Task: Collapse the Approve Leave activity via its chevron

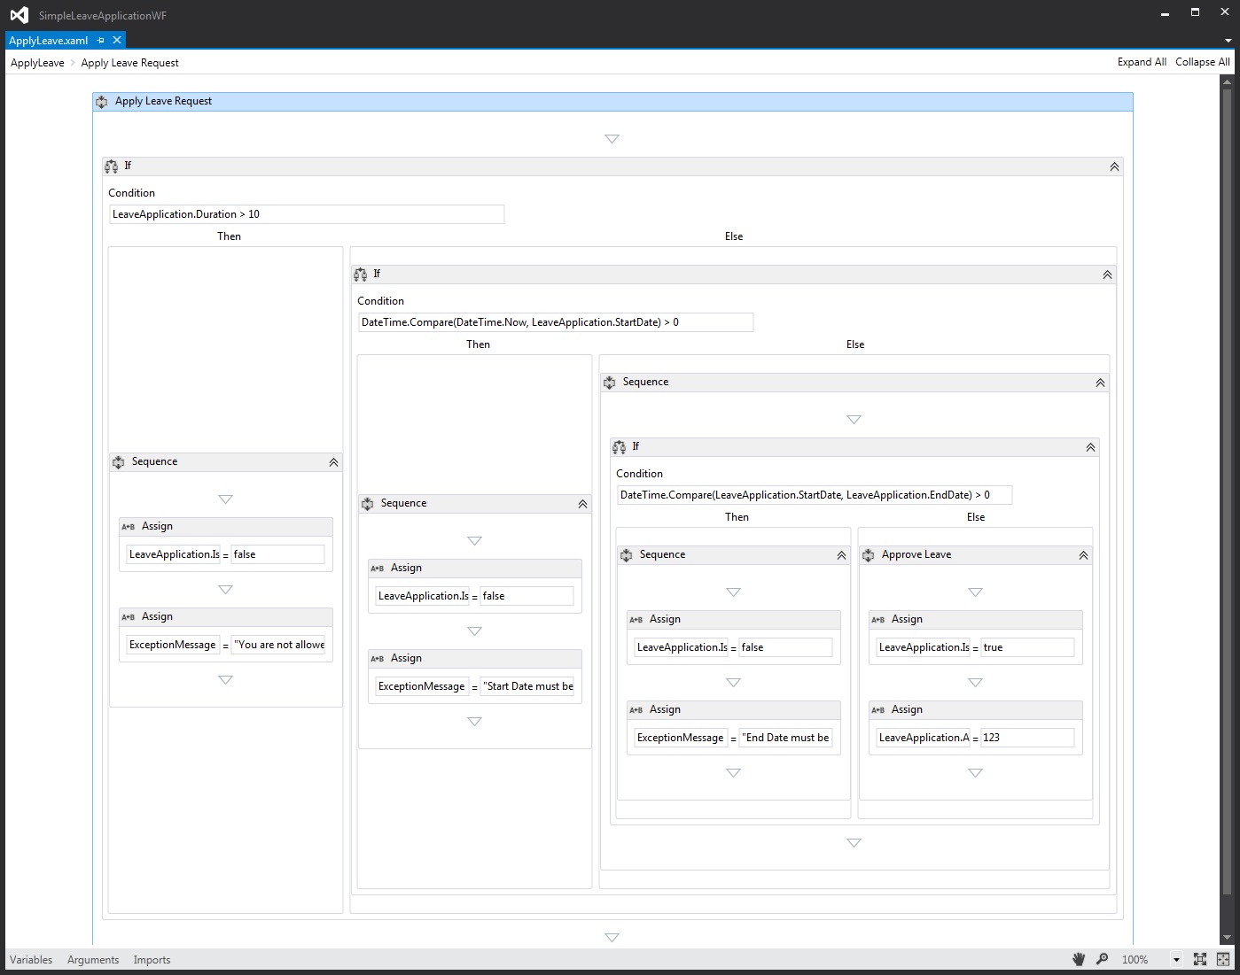Action: [1083, 554]
